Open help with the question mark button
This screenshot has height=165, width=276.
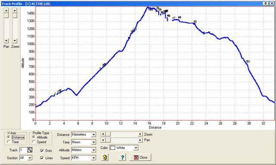click(122, 157)
